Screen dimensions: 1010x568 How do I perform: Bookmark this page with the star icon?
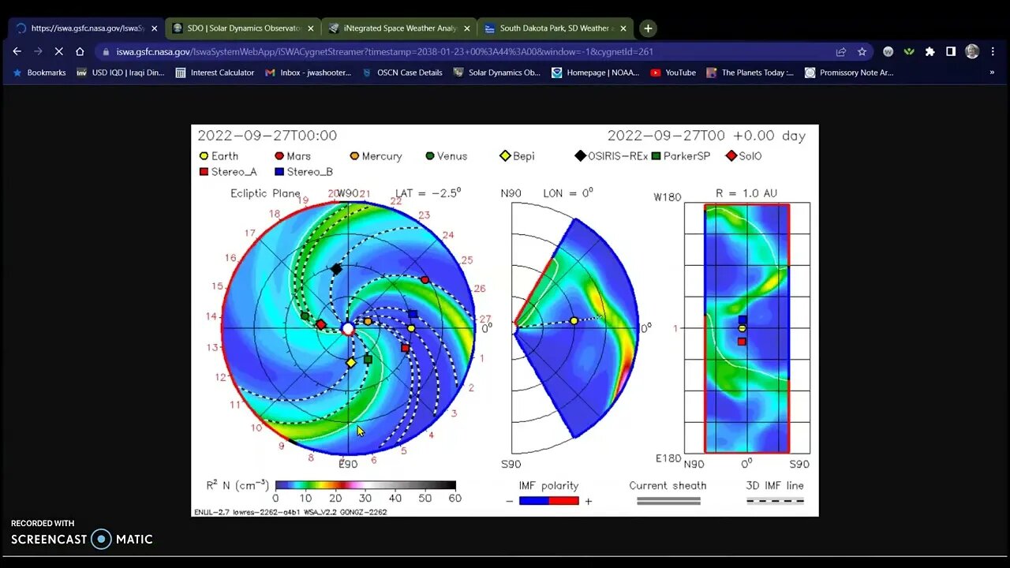(x=862, y=51)
